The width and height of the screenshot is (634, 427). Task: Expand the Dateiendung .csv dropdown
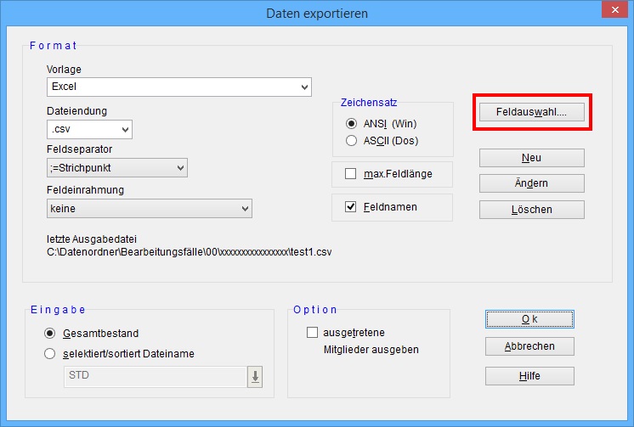click(x=89, y=129)
